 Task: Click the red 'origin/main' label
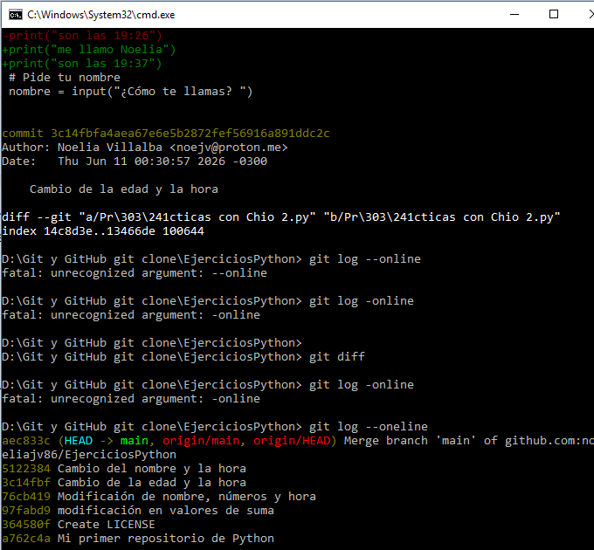tap(201, 441)
